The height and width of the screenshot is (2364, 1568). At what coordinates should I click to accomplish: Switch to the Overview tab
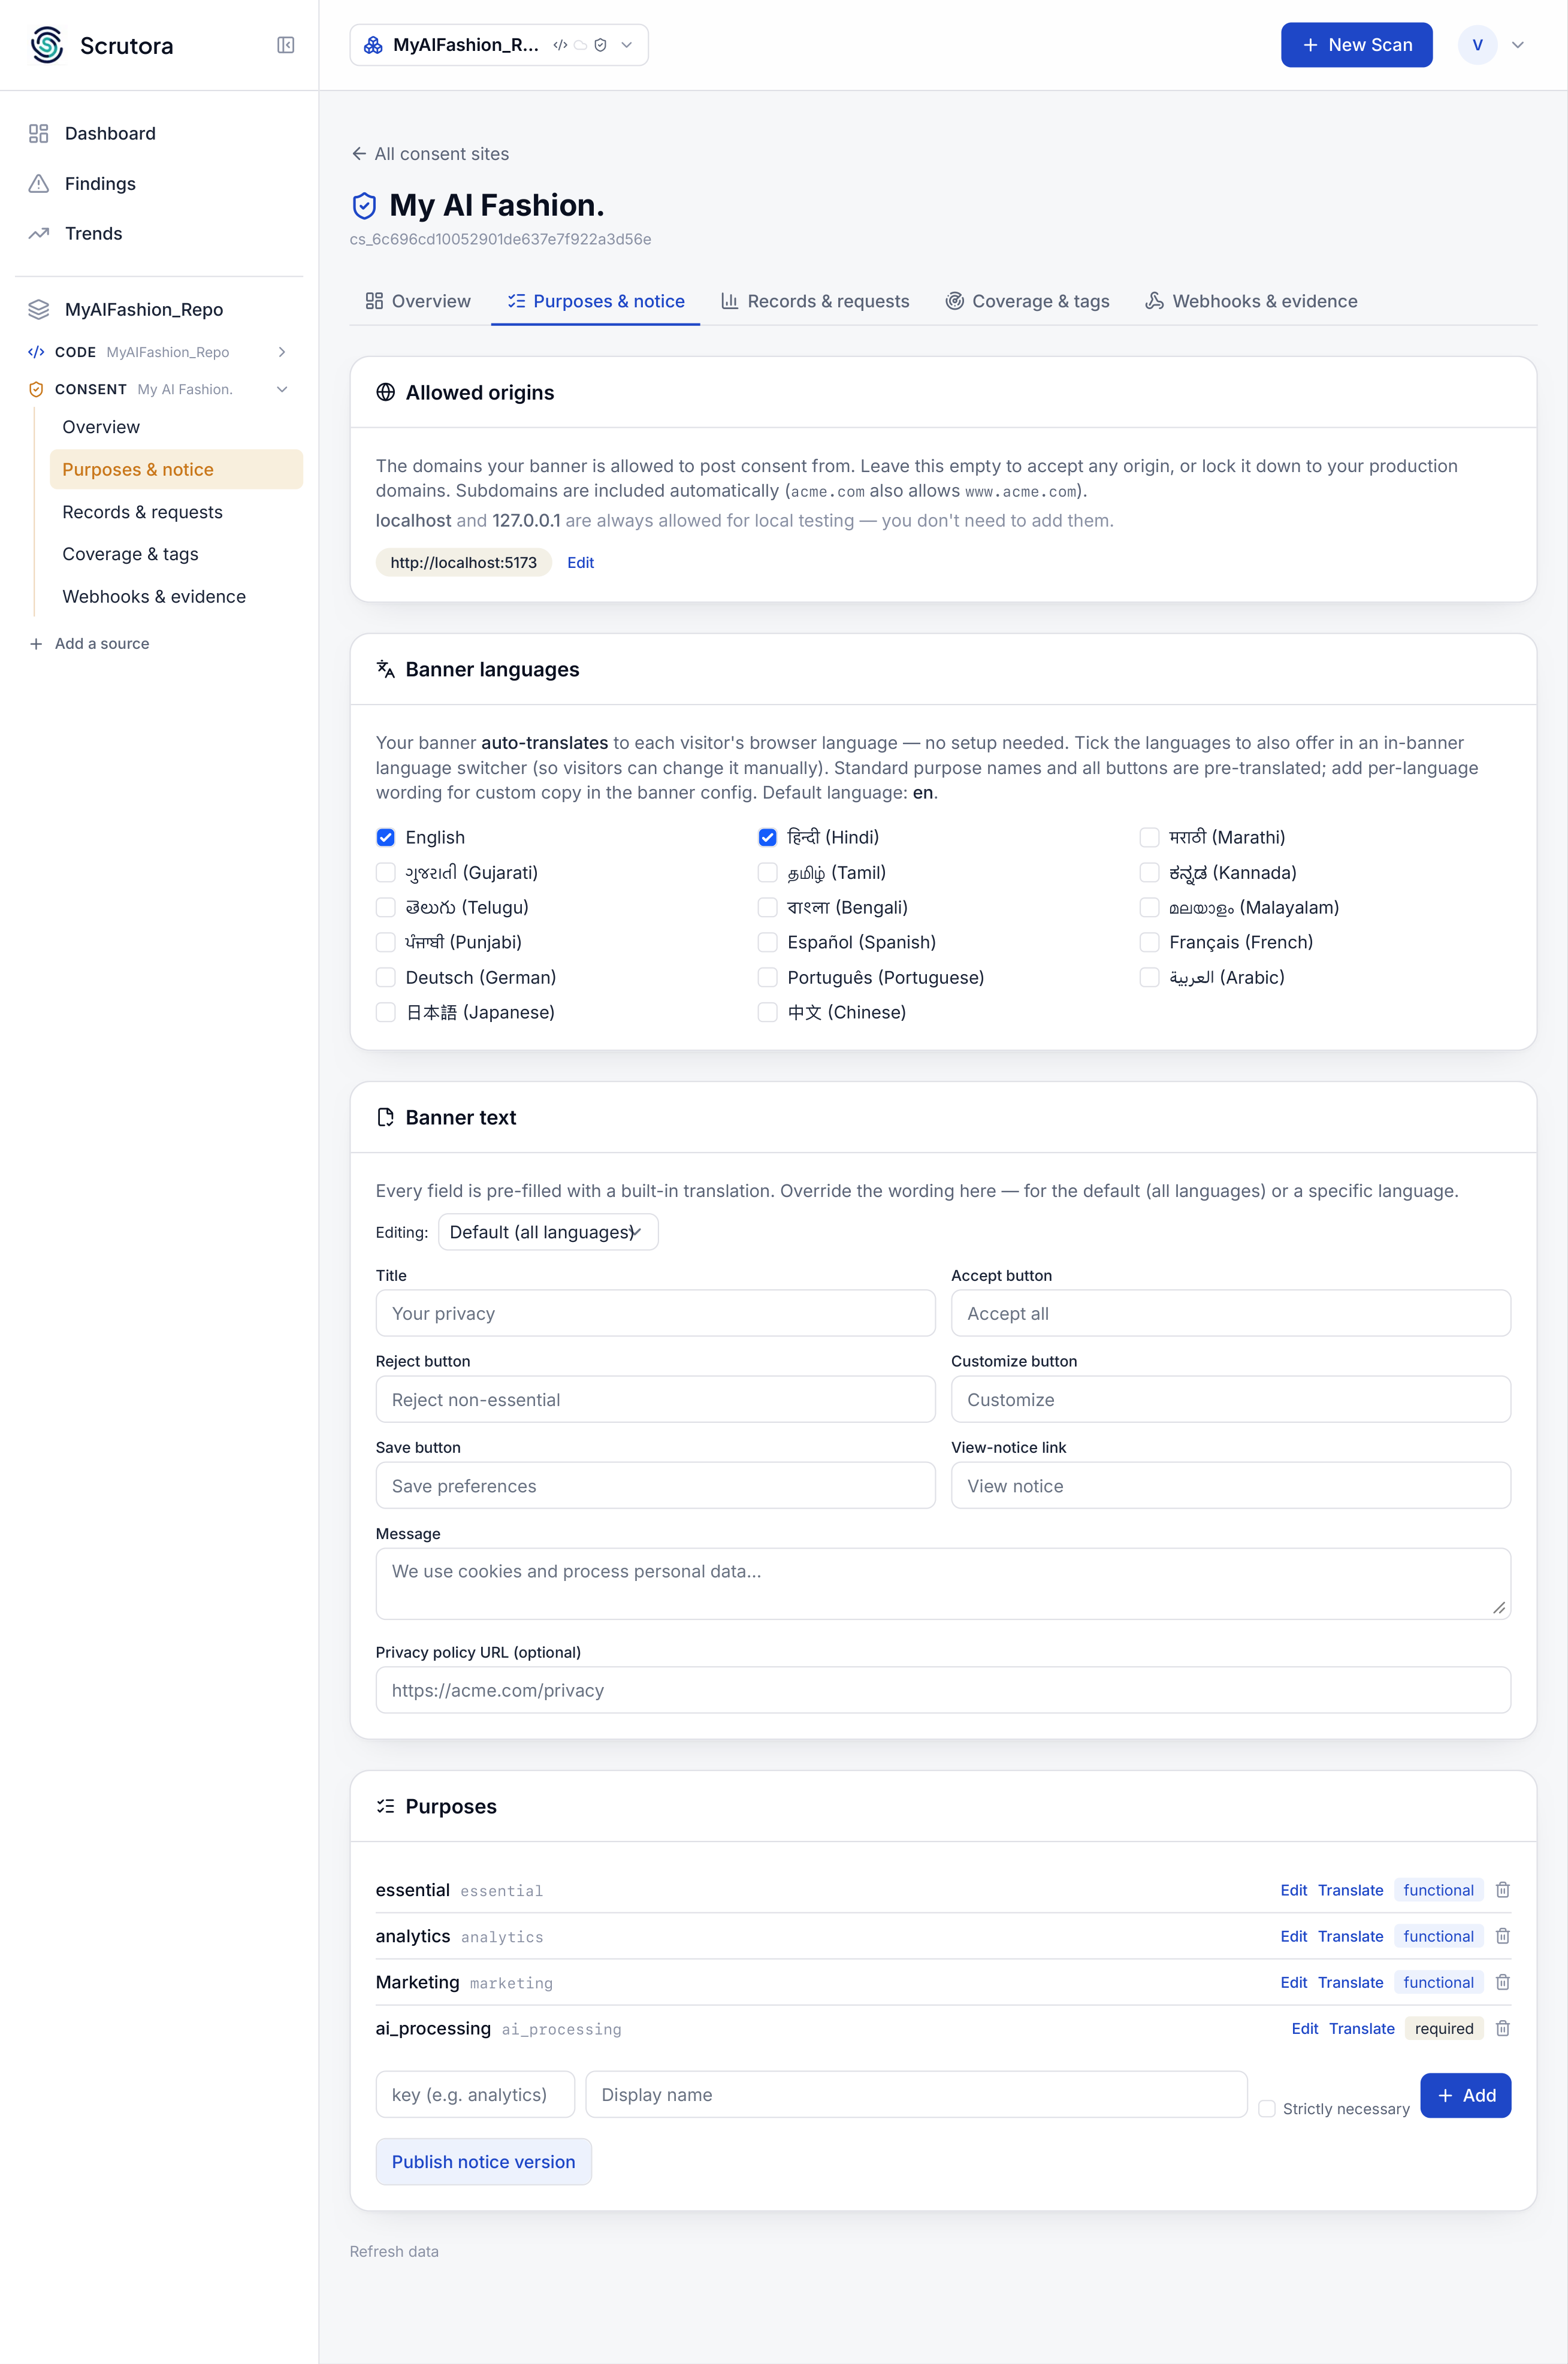pos(418,302)
